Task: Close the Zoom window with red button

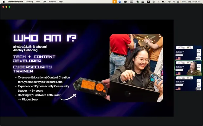Action: pyautogui.click(x=3, y=7)
